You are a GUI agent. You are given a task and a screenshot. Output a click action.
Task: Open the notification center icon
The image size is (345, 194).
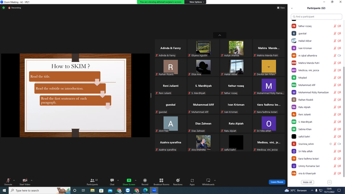[x=339, y=190]
